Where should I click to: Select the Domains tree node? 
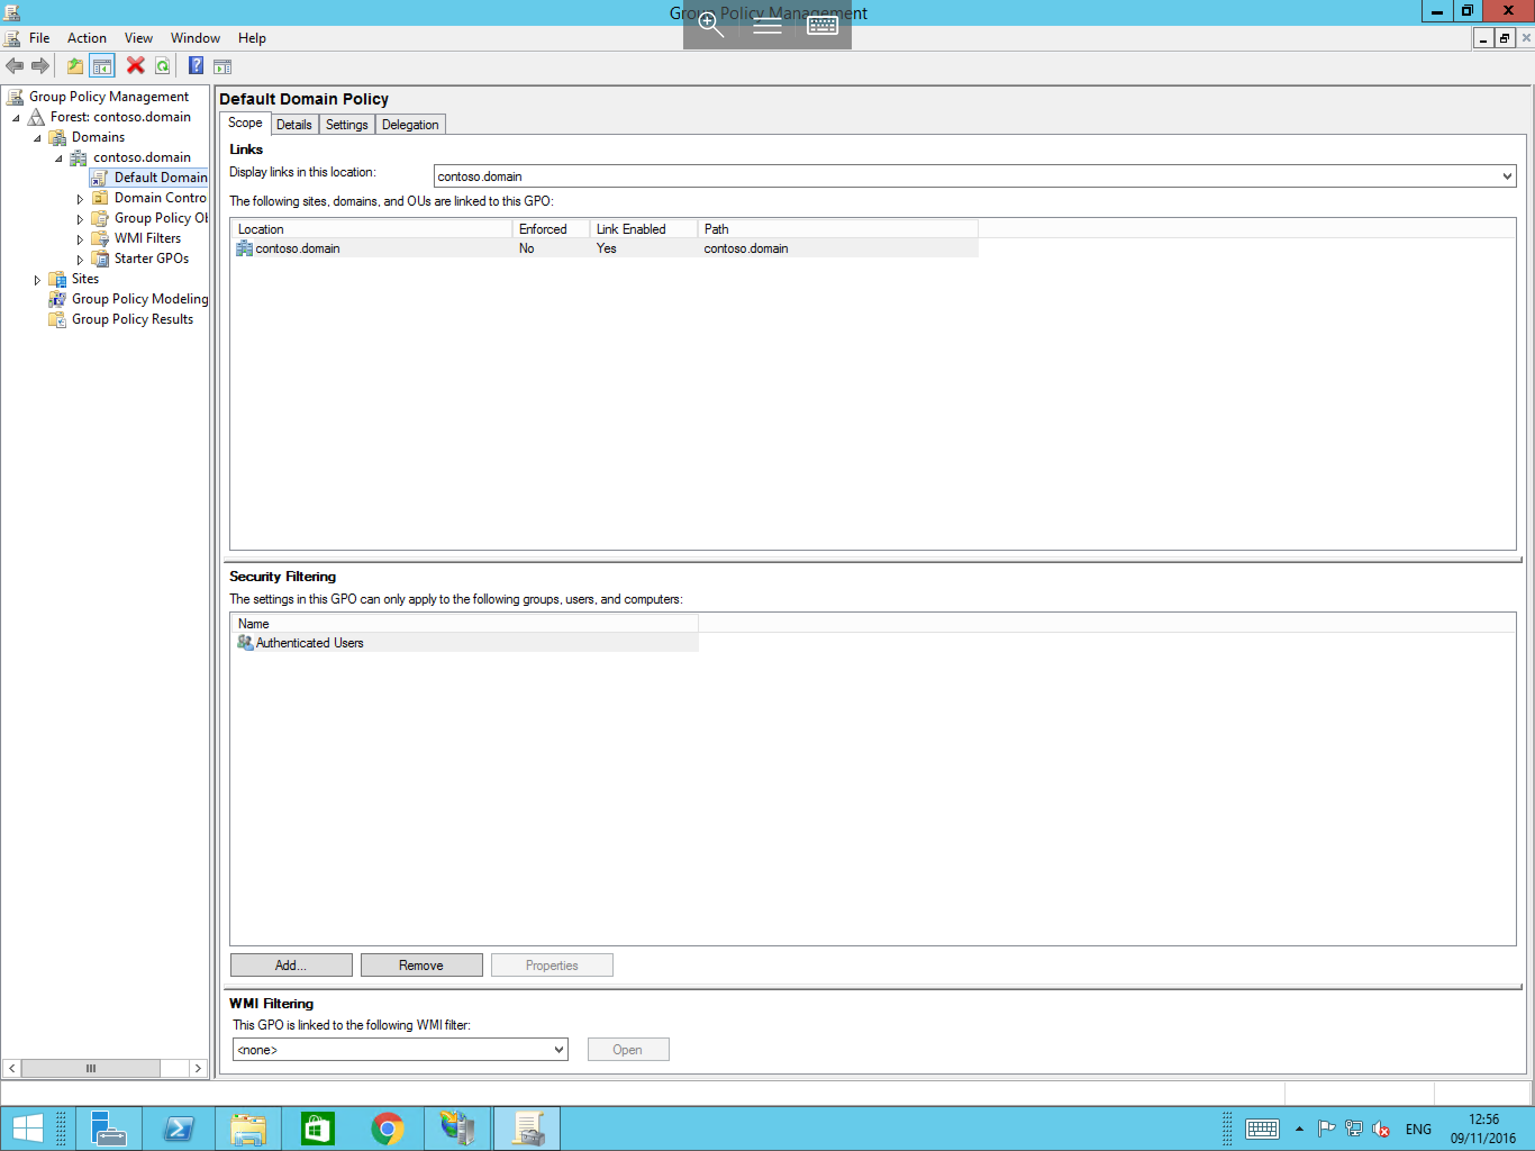[98, 137]
